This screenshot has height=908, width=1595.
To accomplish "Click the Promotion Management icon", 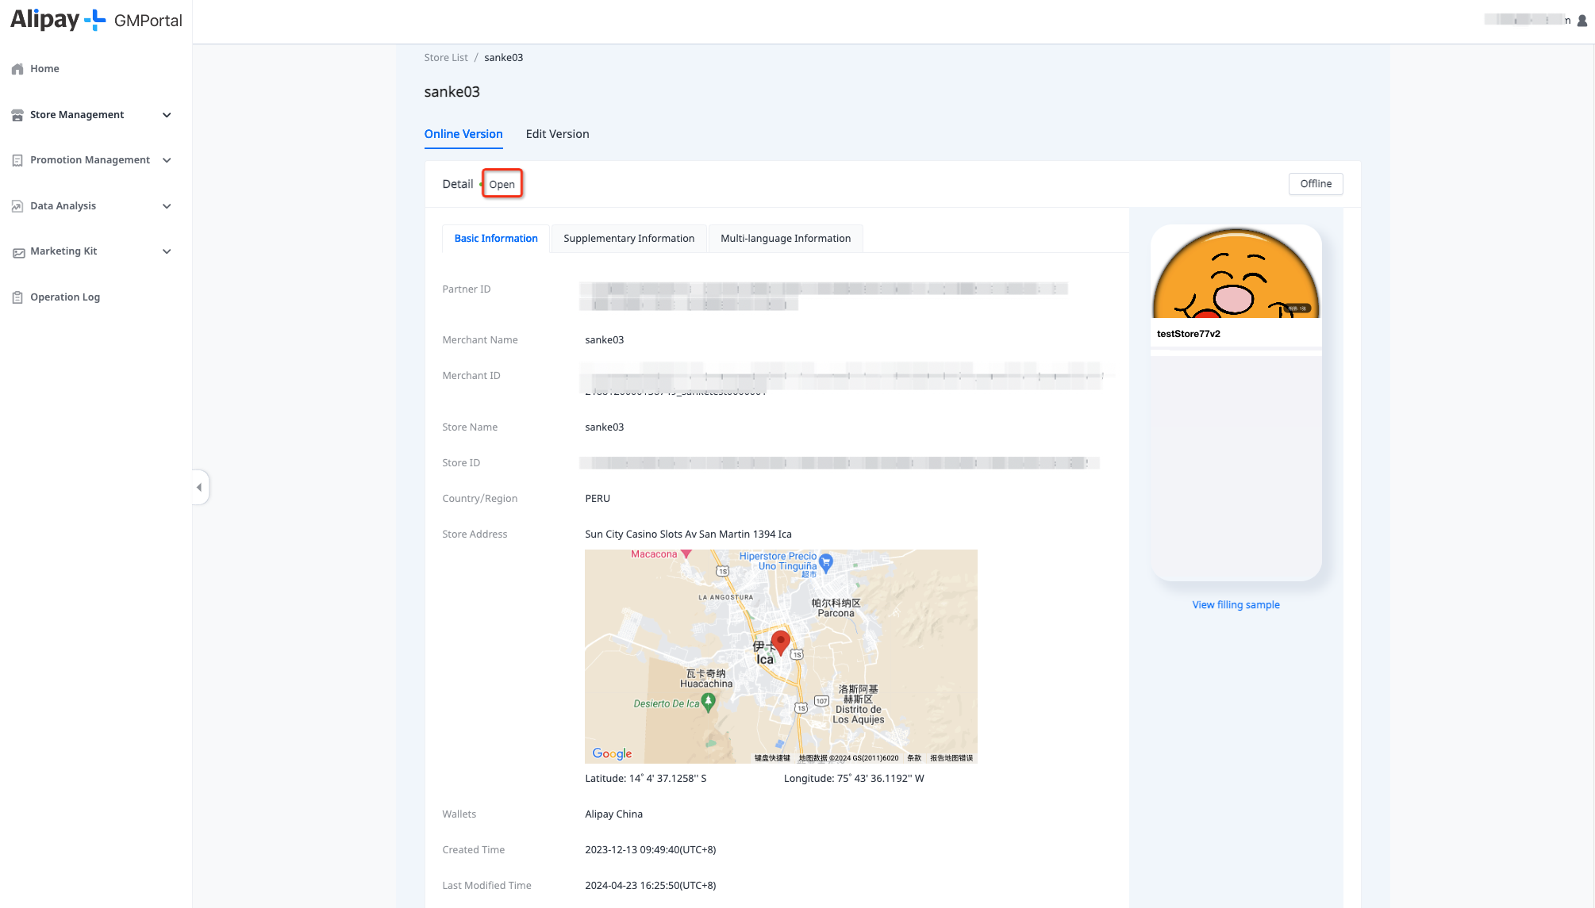I will point(17,160).
